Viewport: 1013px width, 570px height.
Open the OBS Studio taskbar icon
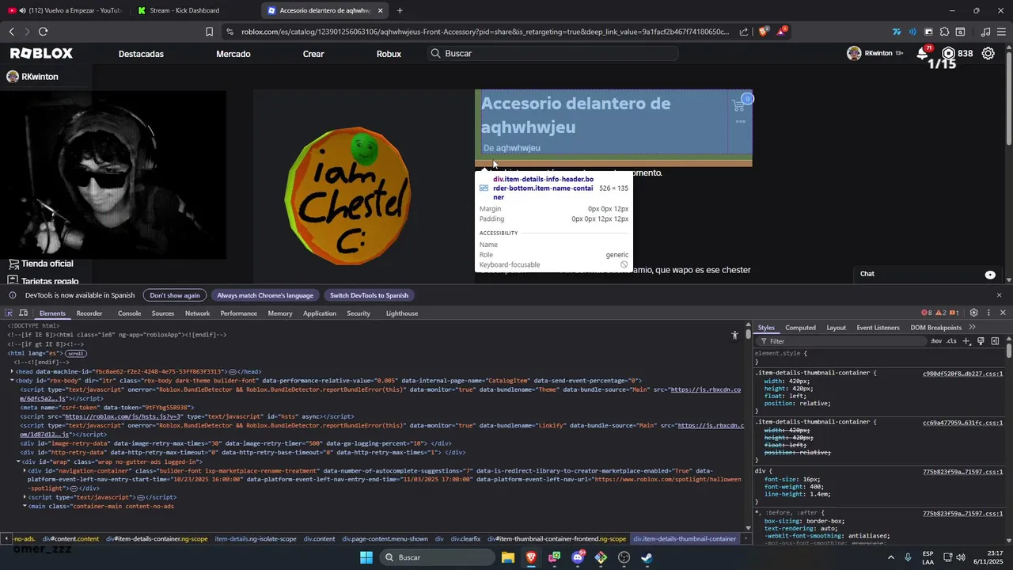coord(624,557)
